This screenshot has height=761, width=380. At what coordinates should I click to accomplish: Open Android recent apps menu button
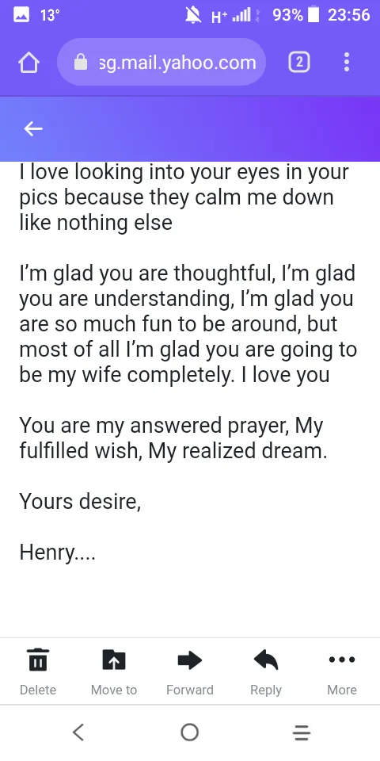301,732
